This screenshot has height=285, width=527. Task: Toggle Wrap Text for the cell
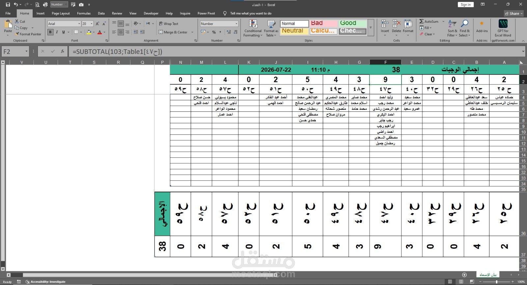168,24
